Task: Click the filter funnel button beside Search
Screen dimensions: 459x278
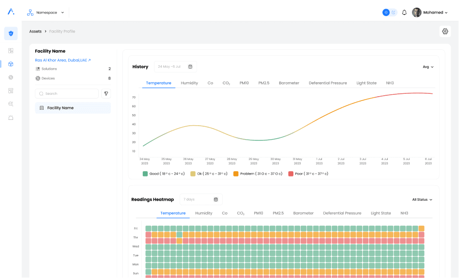Action: 106,93
